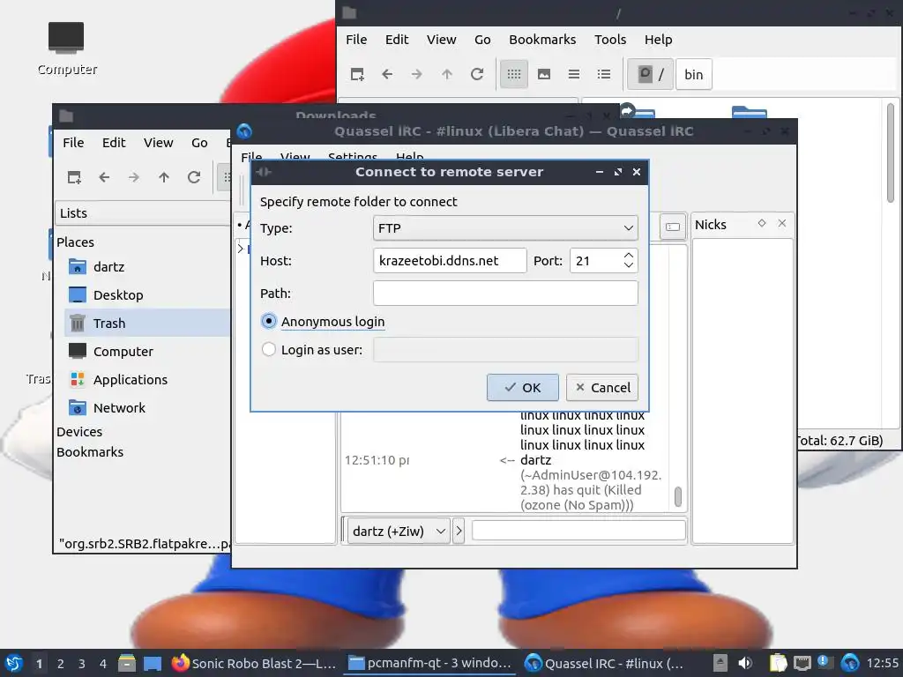Switch root file manager to thumbnail view
Screen dimensions: 903x677
[x=543, y=74]
